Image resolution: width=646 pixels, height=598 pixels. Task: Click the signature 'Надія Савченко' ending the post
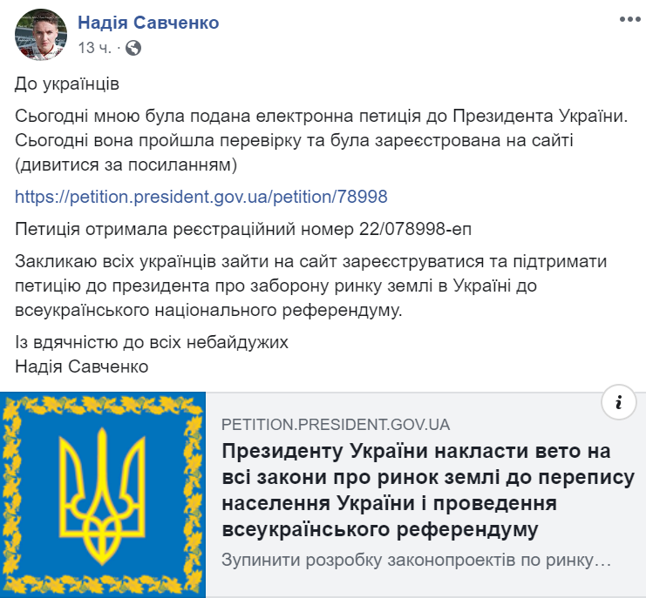(x=82, y=366)
